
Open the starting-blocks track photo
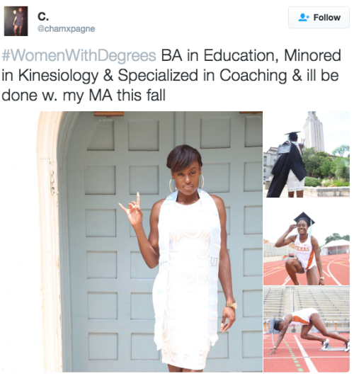point(307,329)
